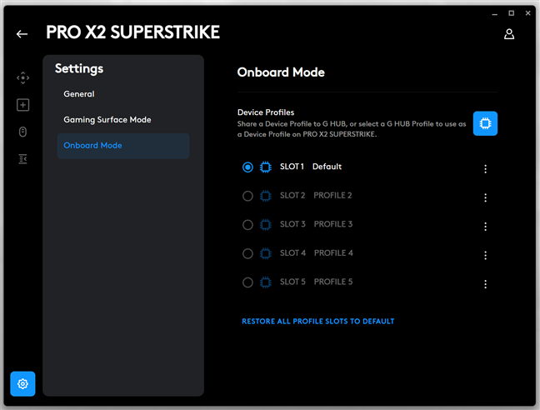The image size is (540, 410).
Task: Switch to the General settings tab
Action: (x=79, y=94)
